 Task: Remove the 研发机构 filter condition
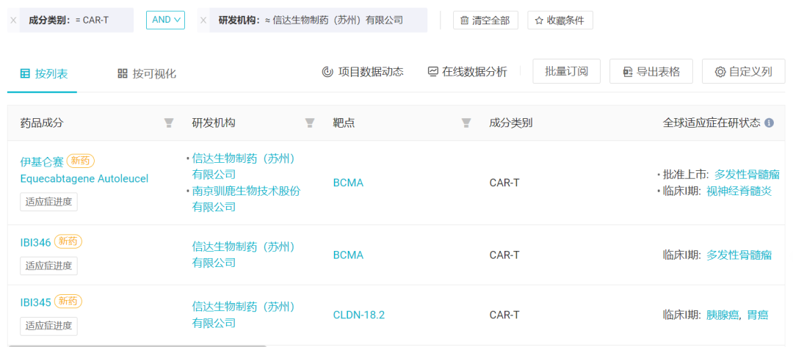203,21
